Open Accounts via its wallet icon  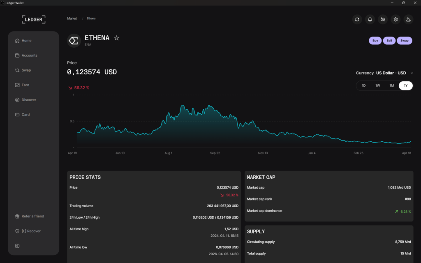point(17,55)
